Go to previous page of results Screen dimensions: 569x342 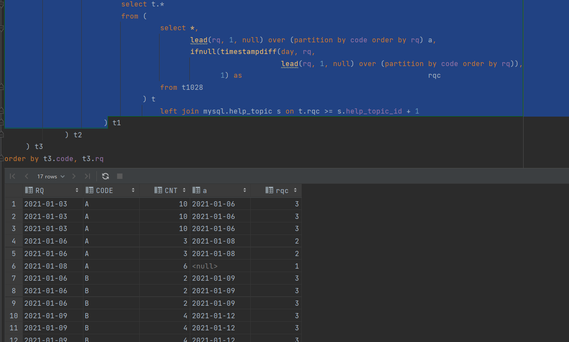(x=26, y=176)
